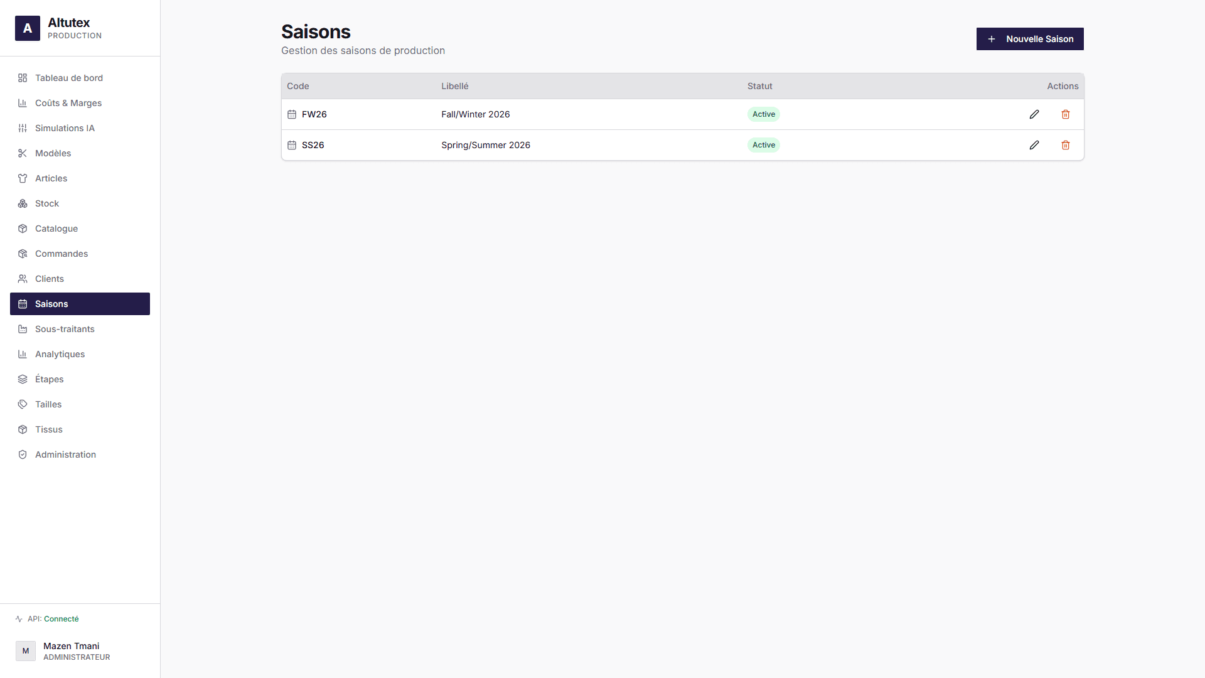Select the Spring/Summer 2026 label cell
Screen dimensions: 1205x678
point(485,145)
